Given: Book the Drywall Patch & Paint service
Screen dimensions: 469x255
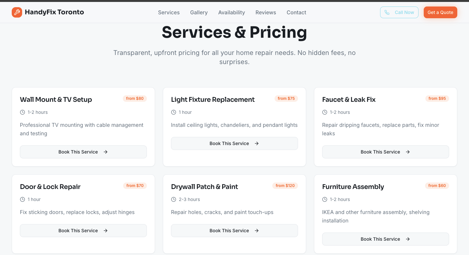Looking at the screenshot, I should pos(234,231).
